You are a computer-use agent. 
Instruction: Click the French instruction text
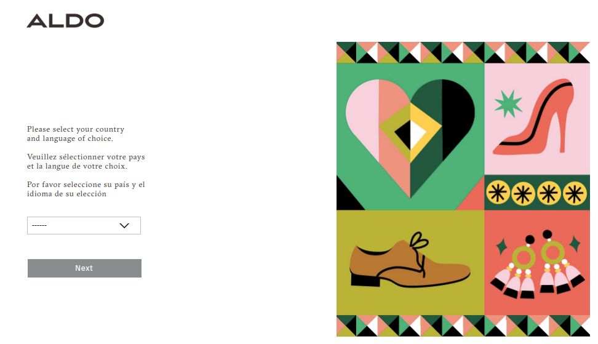coord(86,161)
